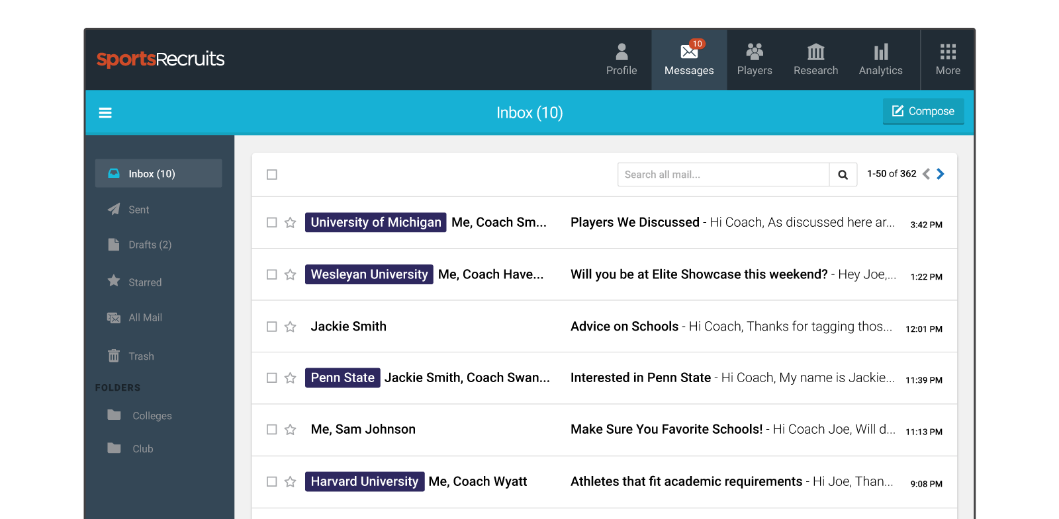Star the Athletes that fit academic requirements message

coord(290,482)
